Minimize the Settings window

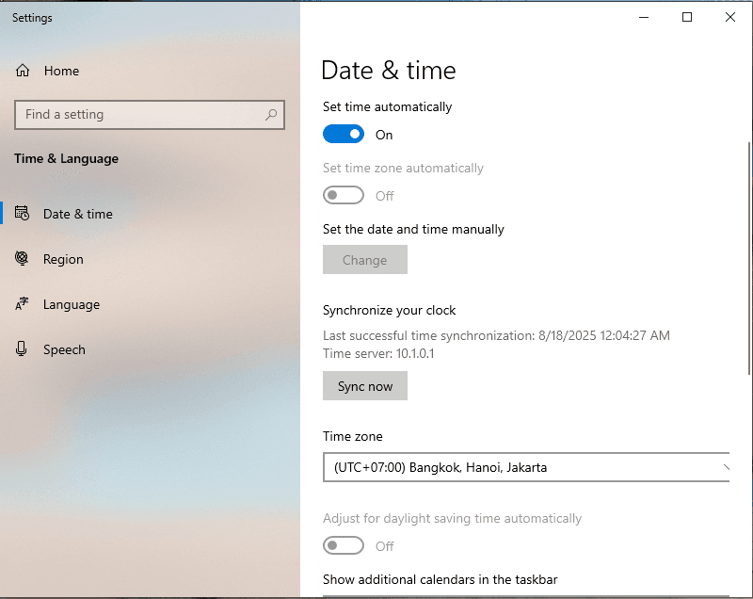tap(645, 17)
